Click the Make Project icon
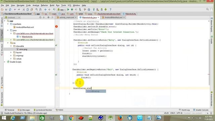This screenshot has height=121, width=215. point(54,9)
